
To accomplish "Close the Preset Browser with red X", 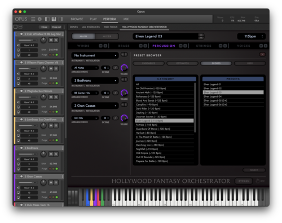I will [262, 54].
